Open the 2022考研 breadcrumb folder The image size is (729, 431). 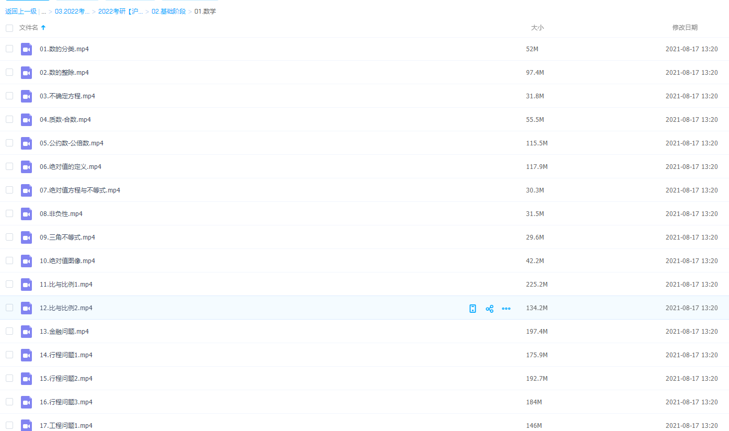[x=120, y=12]
